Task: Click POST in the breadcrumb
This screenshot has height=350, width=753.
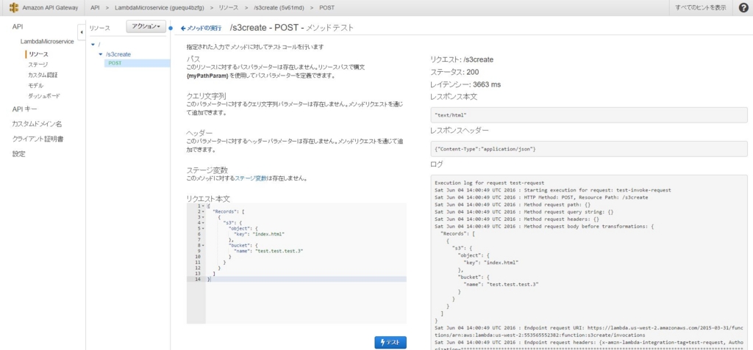Action: [x=327, y=8]
